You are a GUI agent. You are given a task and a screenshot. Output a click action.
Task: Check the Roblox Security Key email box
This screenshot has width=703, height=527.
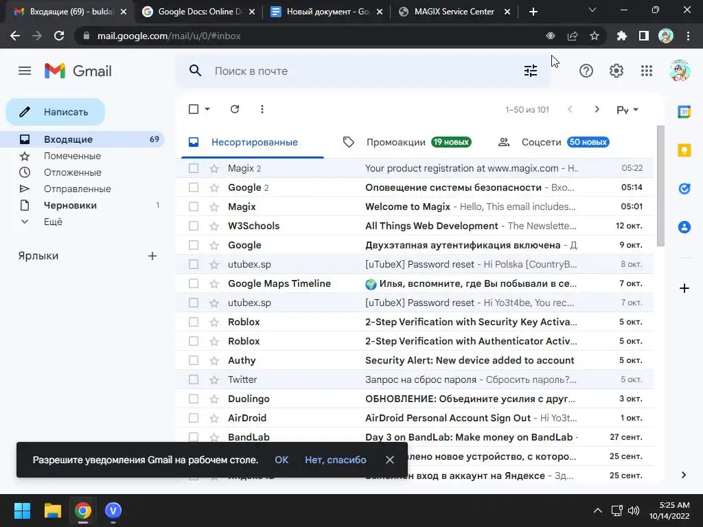[194, 322]
